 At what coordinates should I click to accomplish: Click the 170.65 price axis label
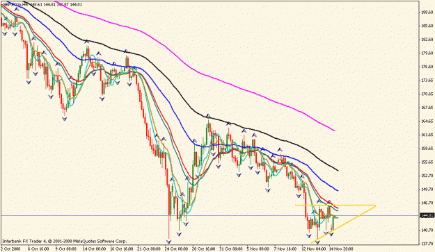pyautogui.click(x=427, y=94)
